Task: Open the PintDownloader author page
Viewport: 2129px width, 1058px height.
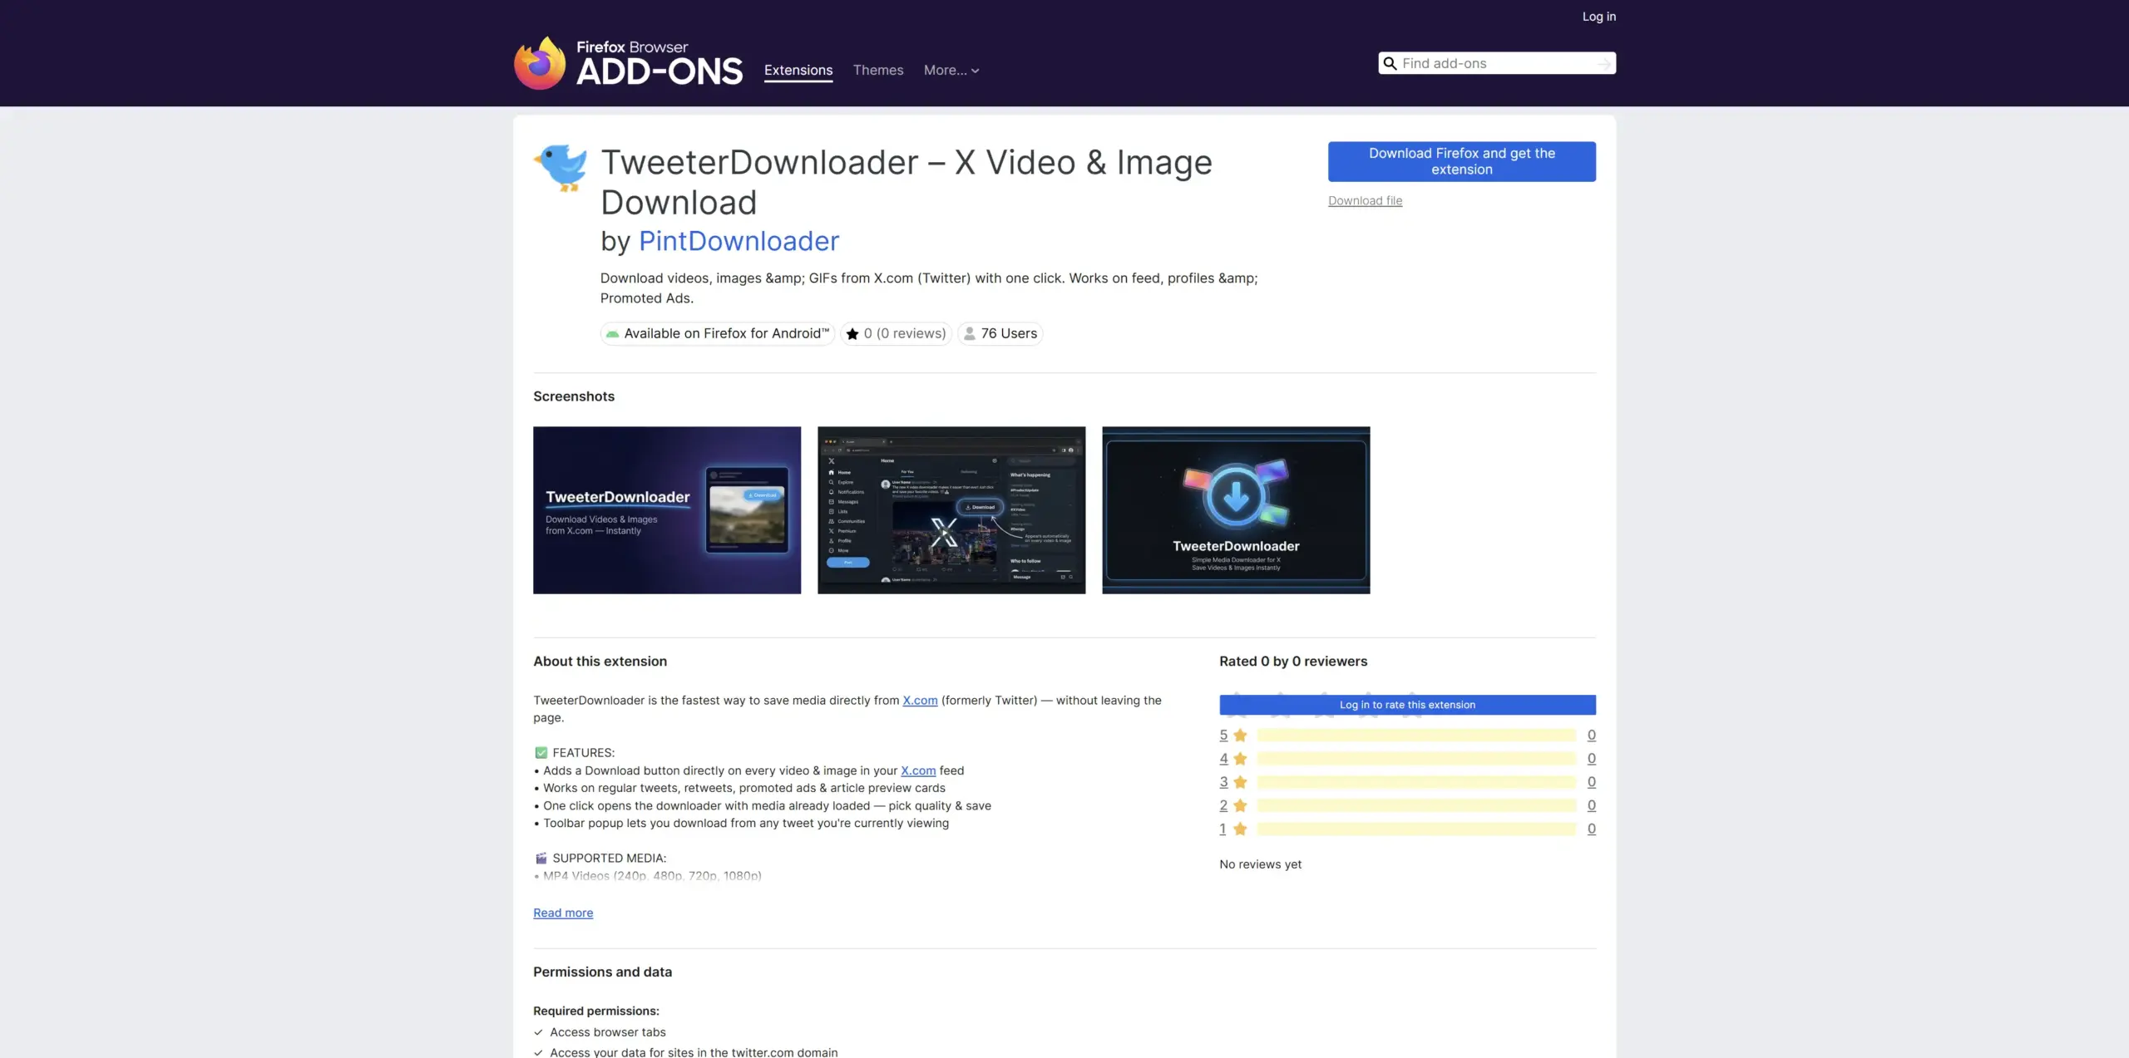Action: coord(738,241)
